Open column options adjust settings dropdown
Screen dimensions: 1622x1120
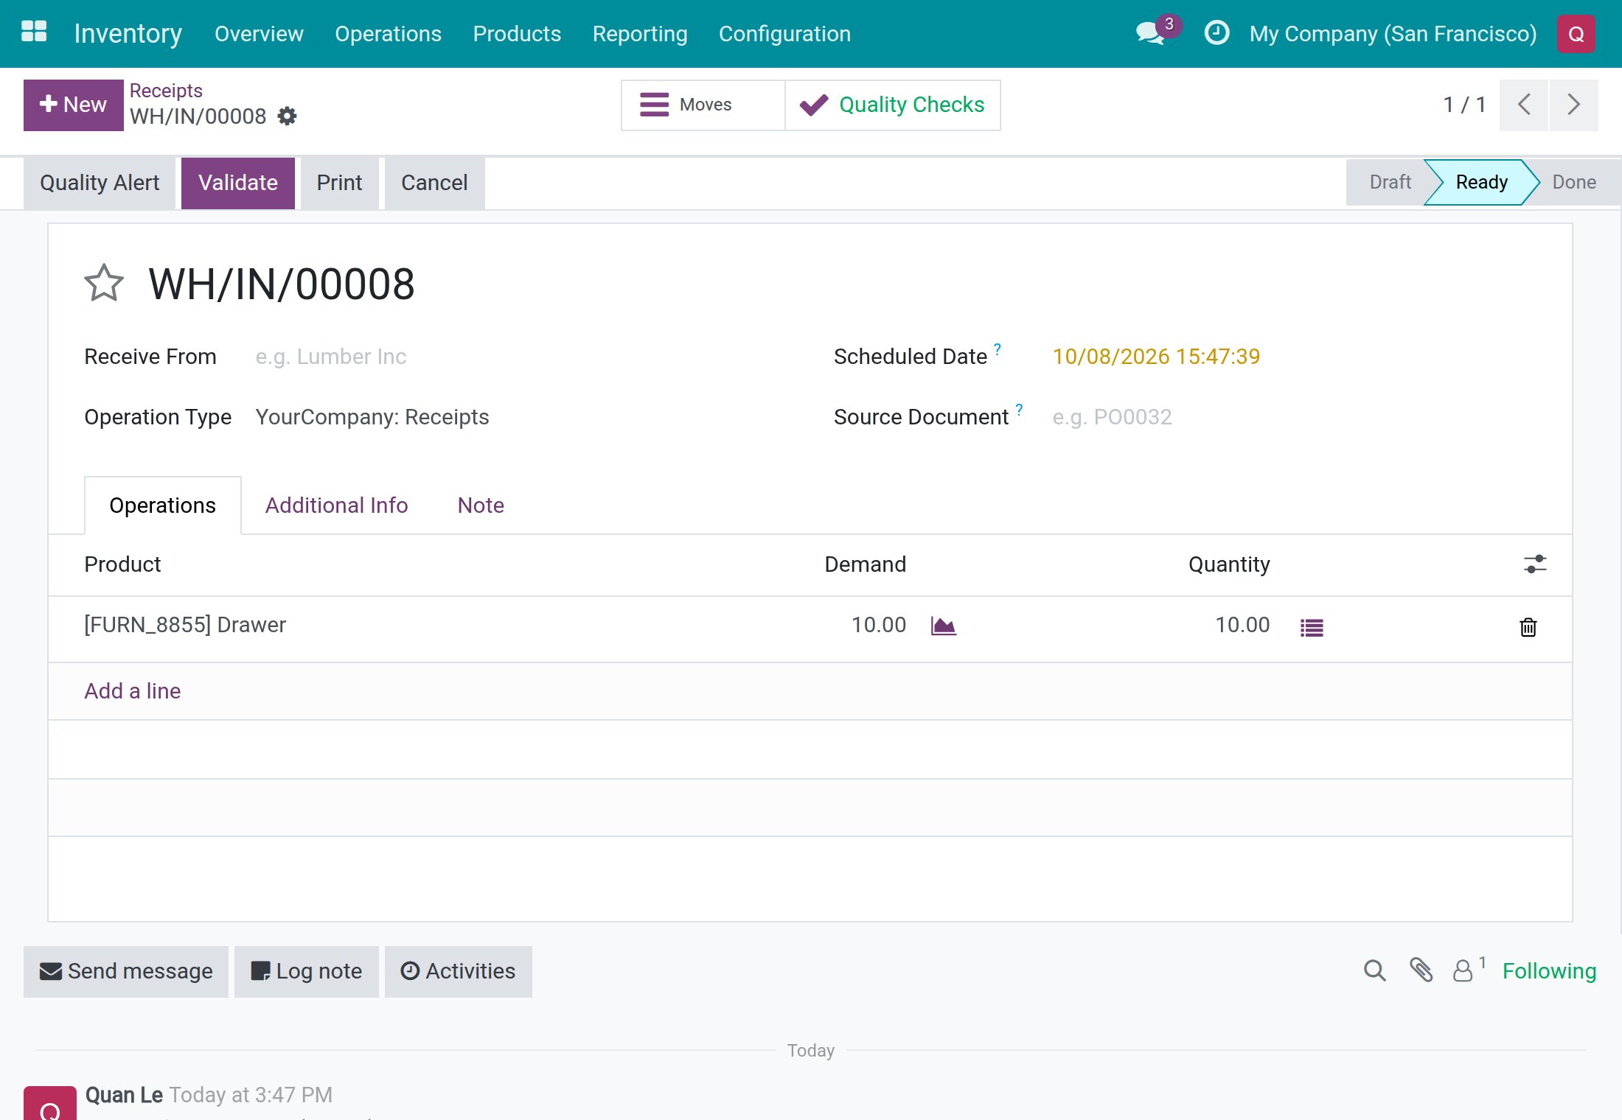1535,564
